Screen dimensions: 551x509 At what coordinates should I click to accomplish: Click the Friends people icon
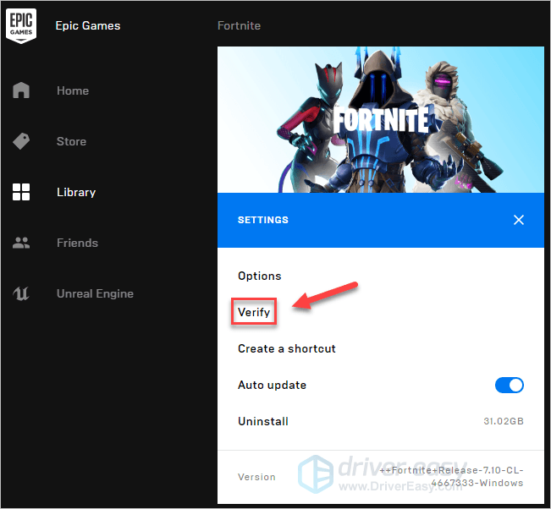pos(21,243)
